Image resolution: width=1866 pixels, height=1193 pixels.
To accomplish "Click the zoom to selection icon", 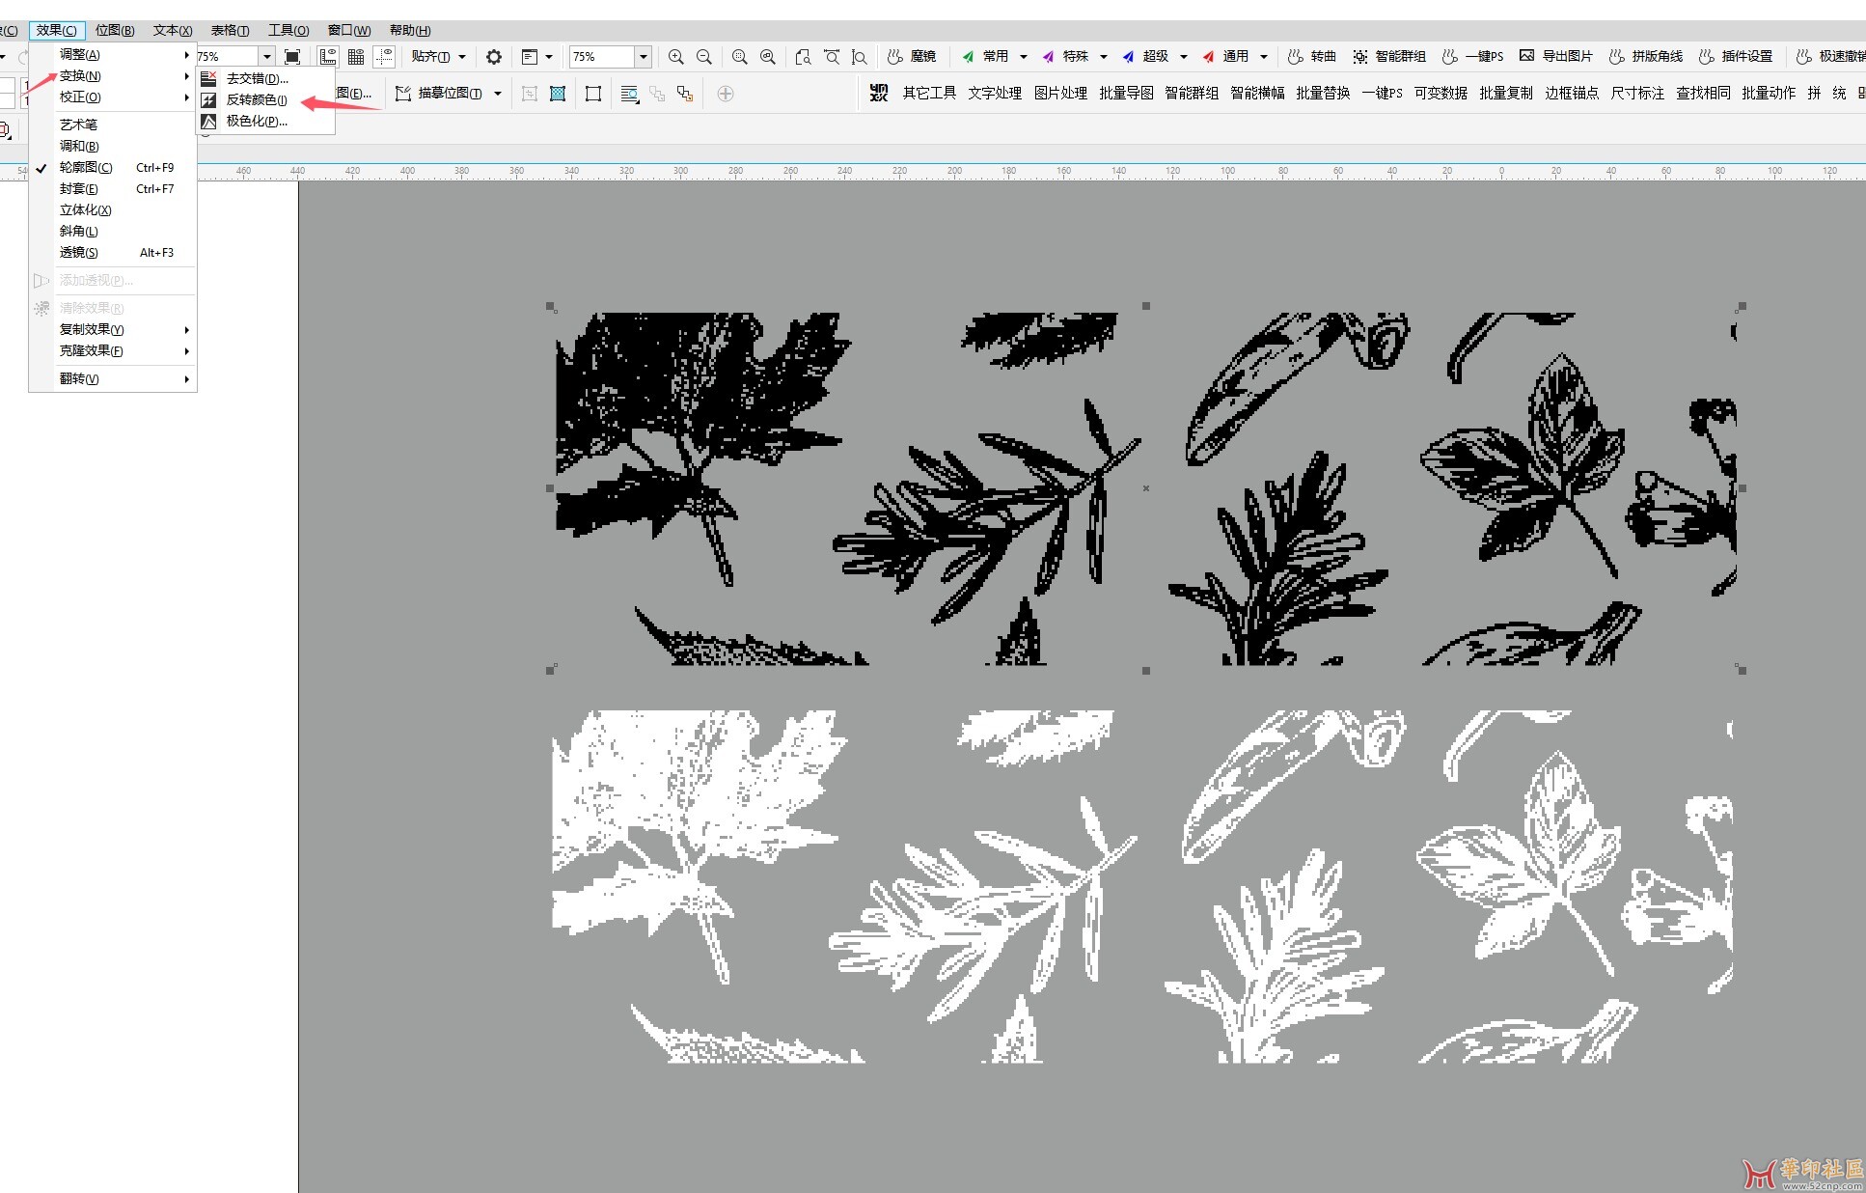I will (740, 57).
